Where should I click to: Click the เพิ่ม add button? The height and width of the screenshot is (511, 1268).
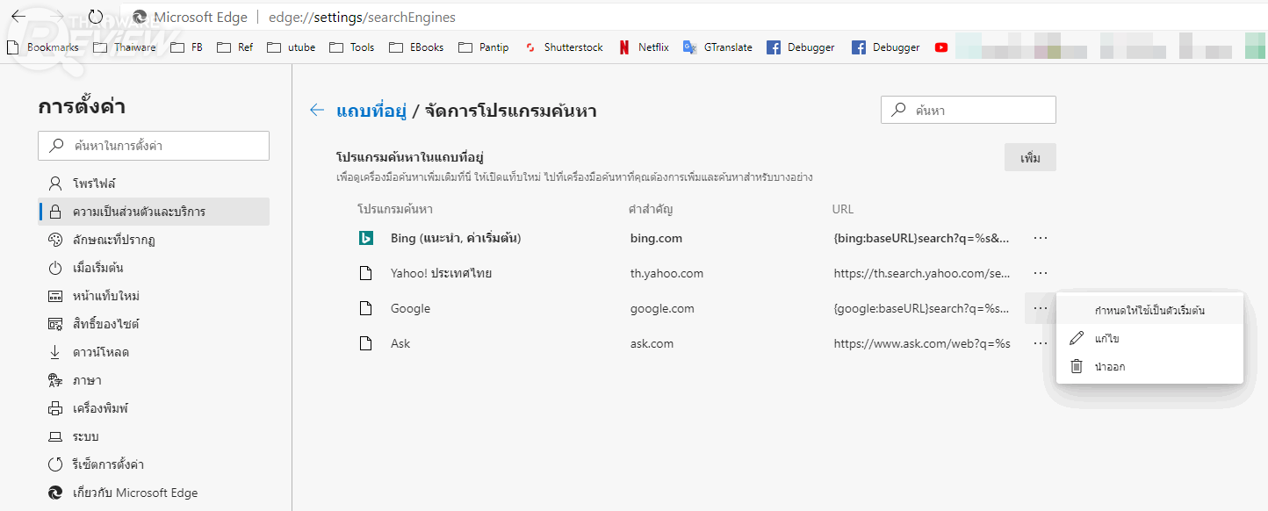tap(1030, 158)
